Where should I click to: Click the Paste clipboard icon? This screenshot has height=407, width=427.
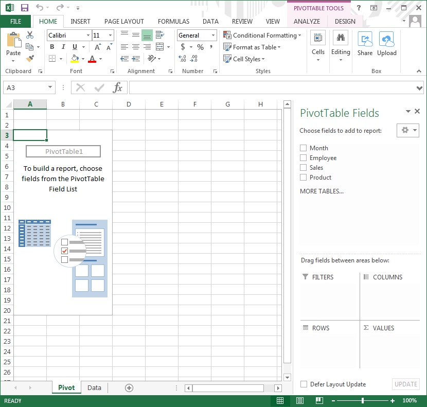pyautogui.click(x=13, y=40)
